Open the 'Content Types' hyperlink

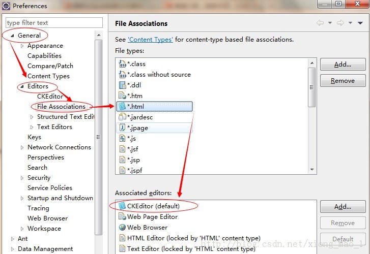click(x=150, y=40)
